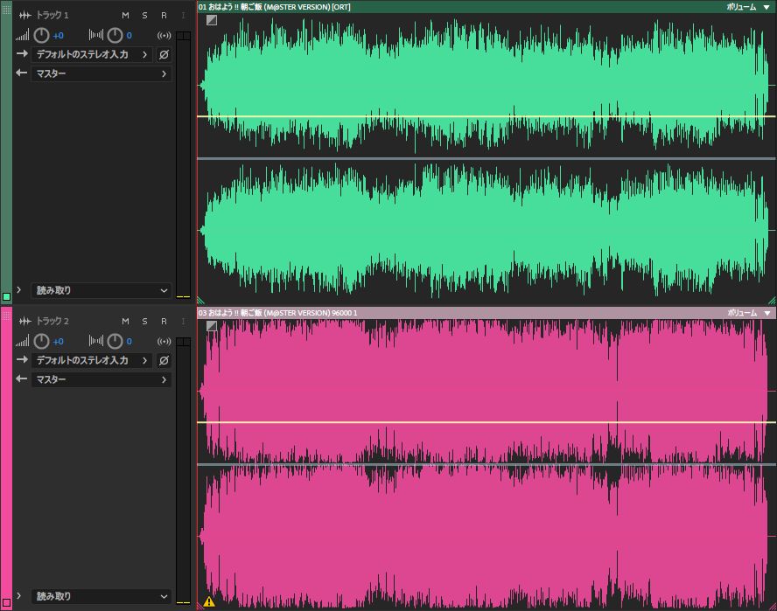Image resolution: width=777 pixels, height=611 pixels.
Task: Click yellow volume envelope line on green clip
Action: pyautogui.click(x=486, y=116)
